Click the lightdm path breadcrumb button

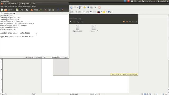(80, 22)
